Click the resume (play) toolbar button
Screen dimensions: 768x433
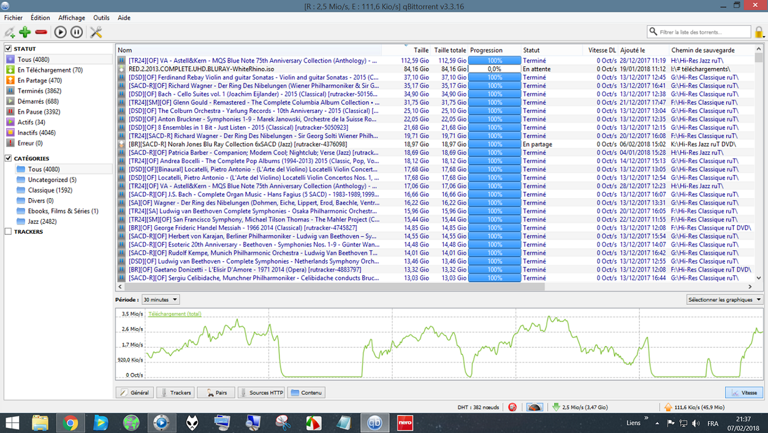[x=60, y=32]
